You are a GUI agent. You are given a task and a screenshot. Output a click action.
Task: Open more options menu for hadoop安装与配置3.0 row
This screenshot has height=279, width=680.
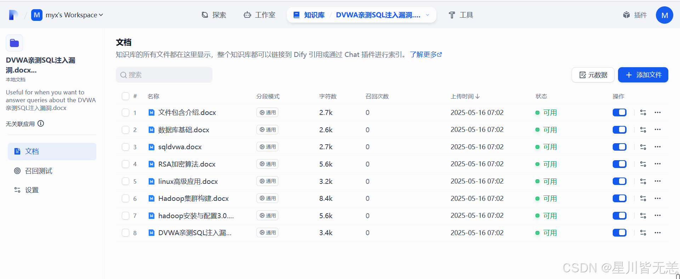[x=658, y=216]
